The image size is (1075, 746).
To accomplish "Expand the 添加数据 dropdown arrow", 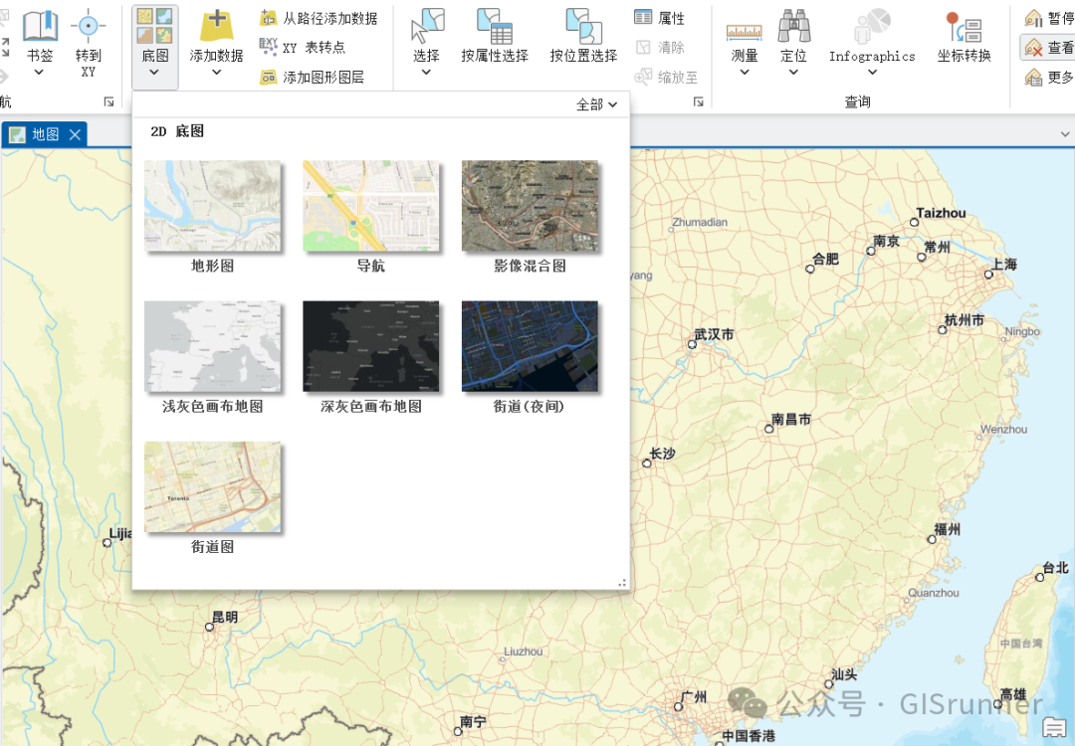I will tap(217, 72).
